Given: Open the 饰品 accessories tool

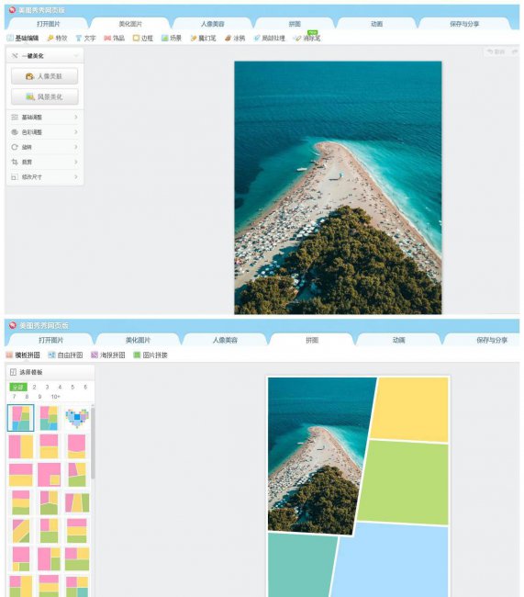Looking at the screenshot, I should click(114, 38).
